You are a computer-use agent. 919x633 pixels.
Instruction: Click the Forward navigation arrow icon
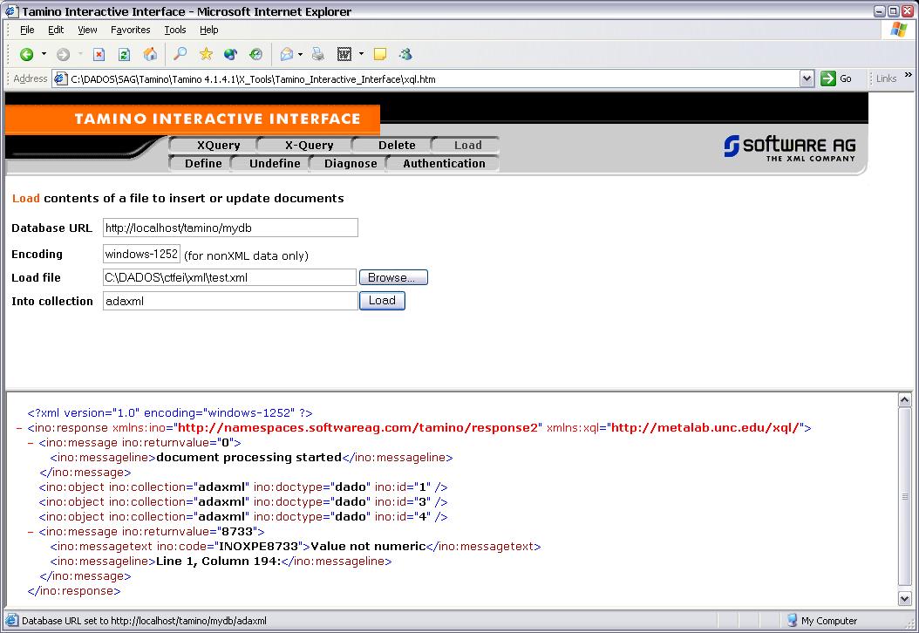(63, 55)
